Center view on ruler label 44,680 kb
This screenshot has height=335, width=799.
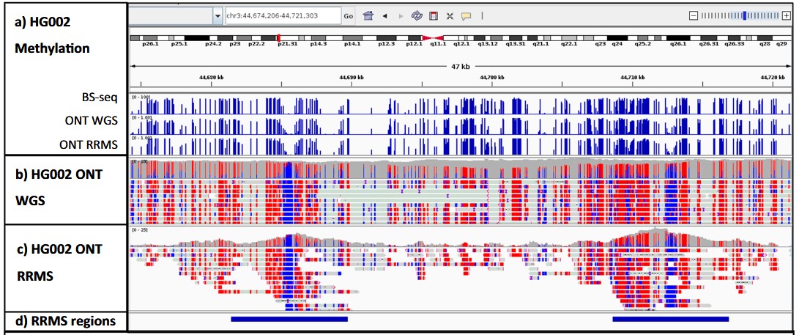(211, 78)
